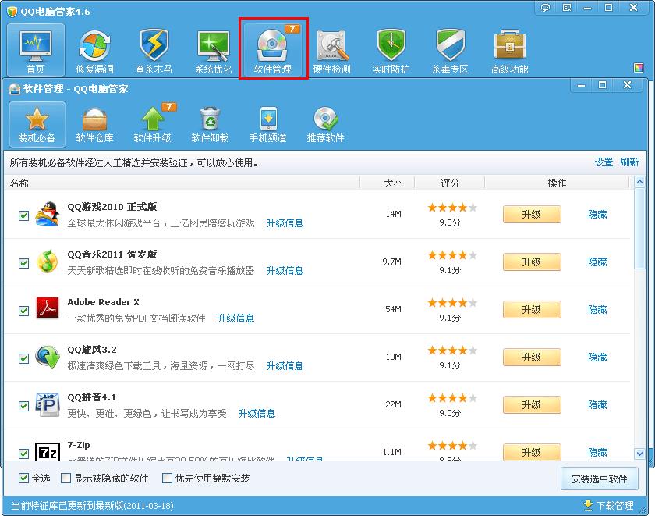This screenshot has height=516, width=655.
Task: Uncheck the QQ音乐2011 贺岁版 checkbox
Action: [23, 262]
